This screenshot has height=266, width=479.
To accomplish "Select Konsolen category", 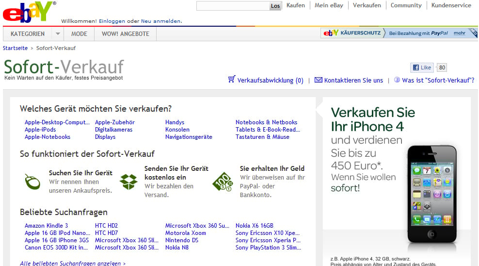I will click(177, 130).
